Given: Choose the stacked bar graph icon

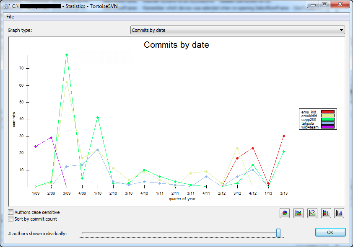Looking at the screenshot, I should (x=326, y=213).
